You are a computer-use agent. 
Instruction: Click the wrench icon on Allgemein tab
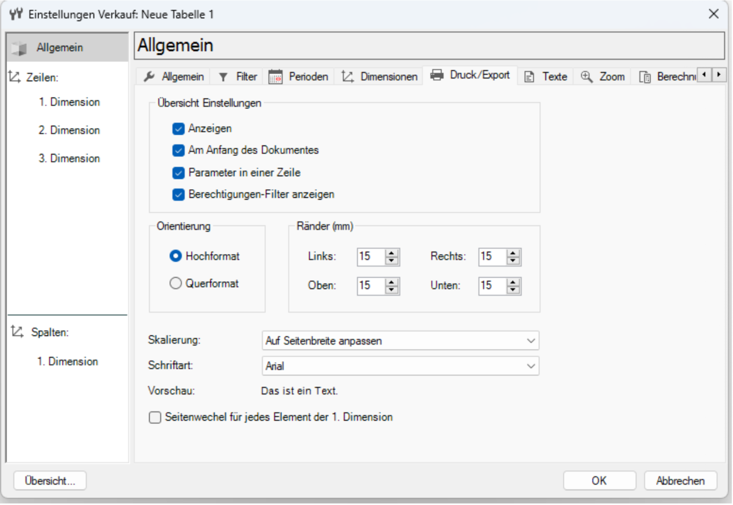149,77
